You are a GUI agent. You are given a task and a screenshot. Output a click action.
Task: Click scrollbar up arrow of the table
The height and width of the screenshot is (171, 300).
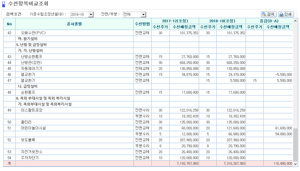(296, 21)
